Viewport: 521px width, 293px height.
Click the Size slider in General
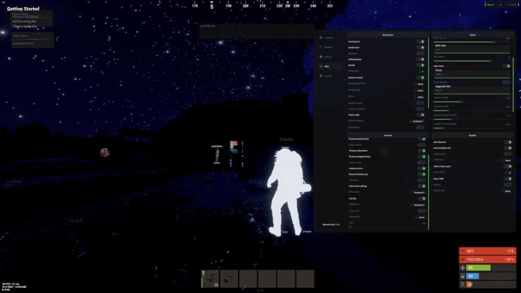(x=387, y=227)
